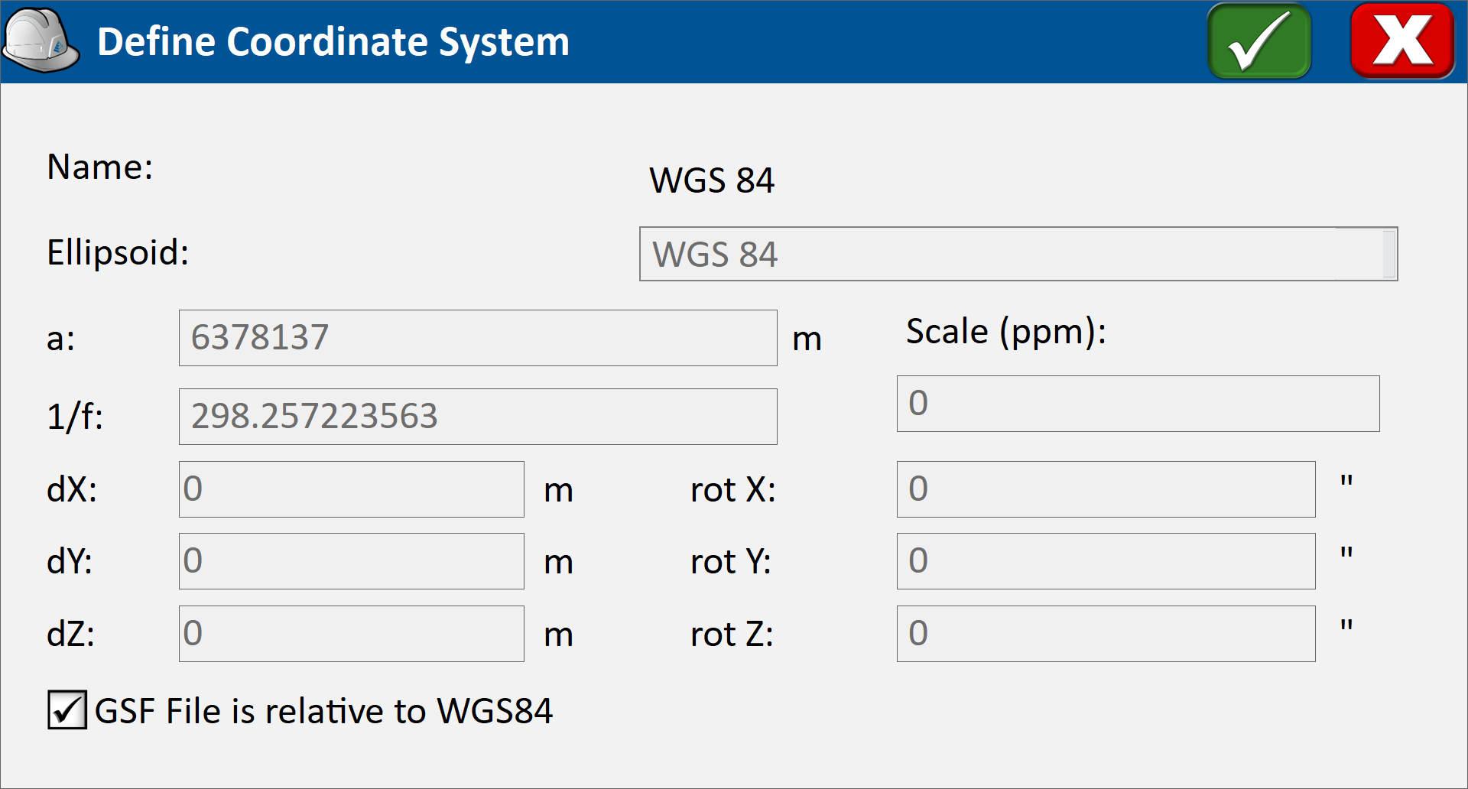Select the Scale (ppm) input field
1468x789 pixels.
[1138, 404]
